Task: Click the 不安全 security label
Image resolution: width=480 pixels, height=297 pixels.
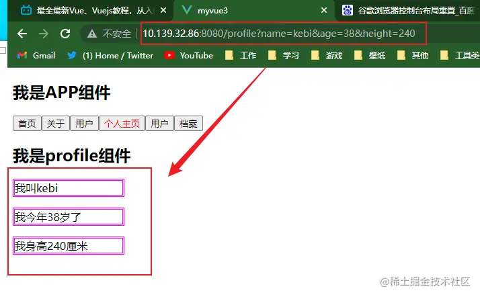Action: pos(116,34)
